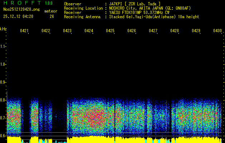Click the 0.7 frequency axis label
225x143 pixels.
3,118
